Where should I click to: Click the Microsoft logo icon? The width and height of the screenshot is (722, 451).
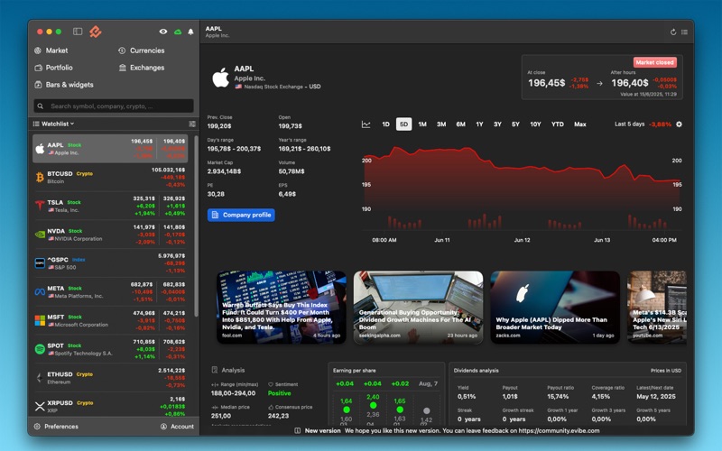pyautogui.click(x=40, y=320)
